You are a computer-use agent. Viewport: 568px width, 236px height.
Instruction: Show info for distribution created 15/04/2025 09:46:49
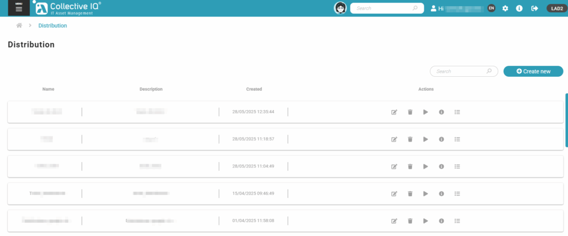(x=442, y=193)
